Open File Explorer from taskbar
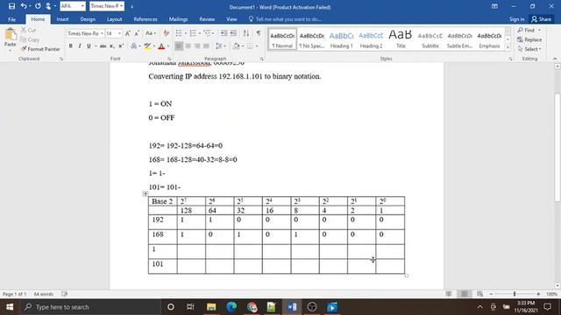The height and width of the screenshot is (315, 561). pyautogui.click(x=211, y=307)
